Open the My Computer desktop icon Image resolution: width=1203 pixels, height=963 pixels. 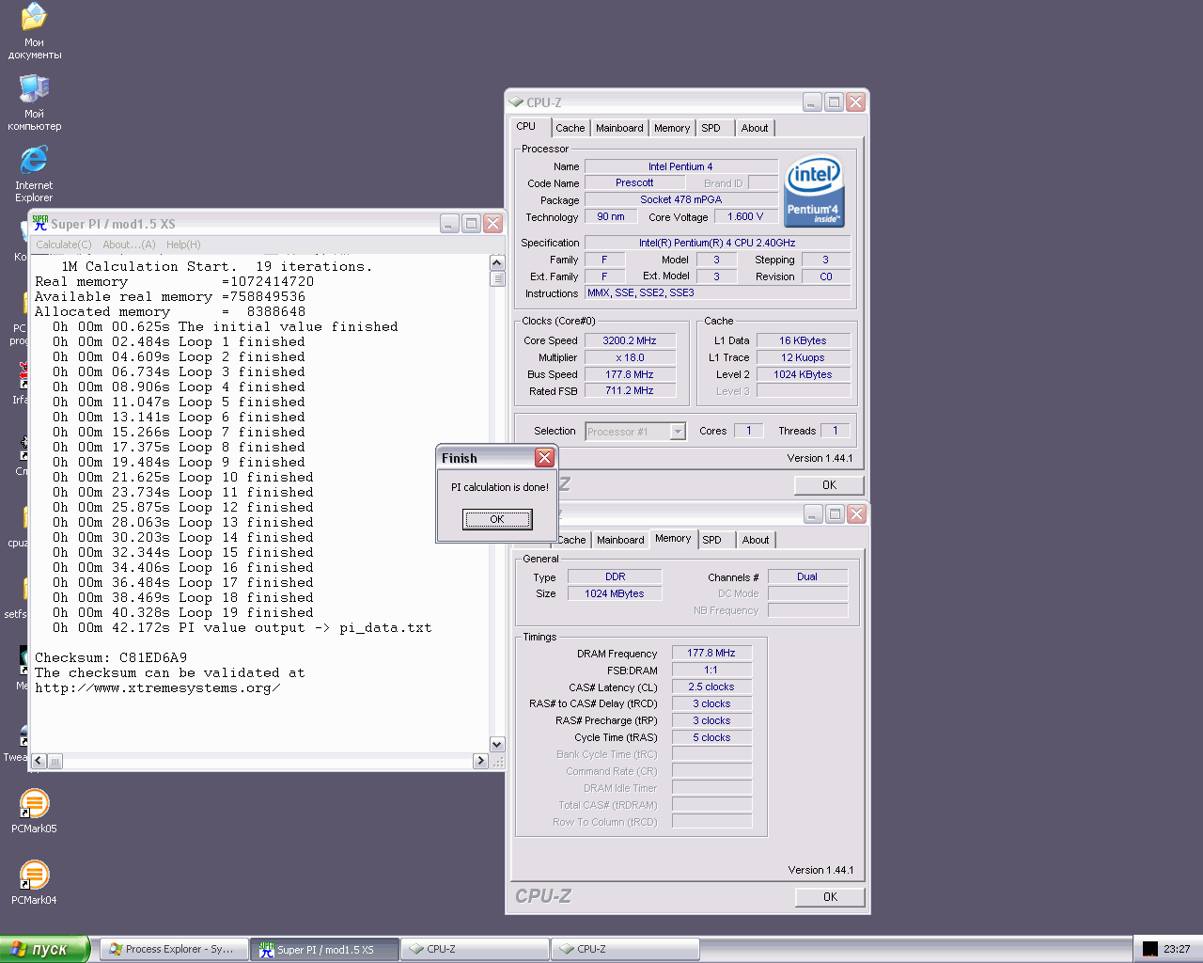point(35,103)
